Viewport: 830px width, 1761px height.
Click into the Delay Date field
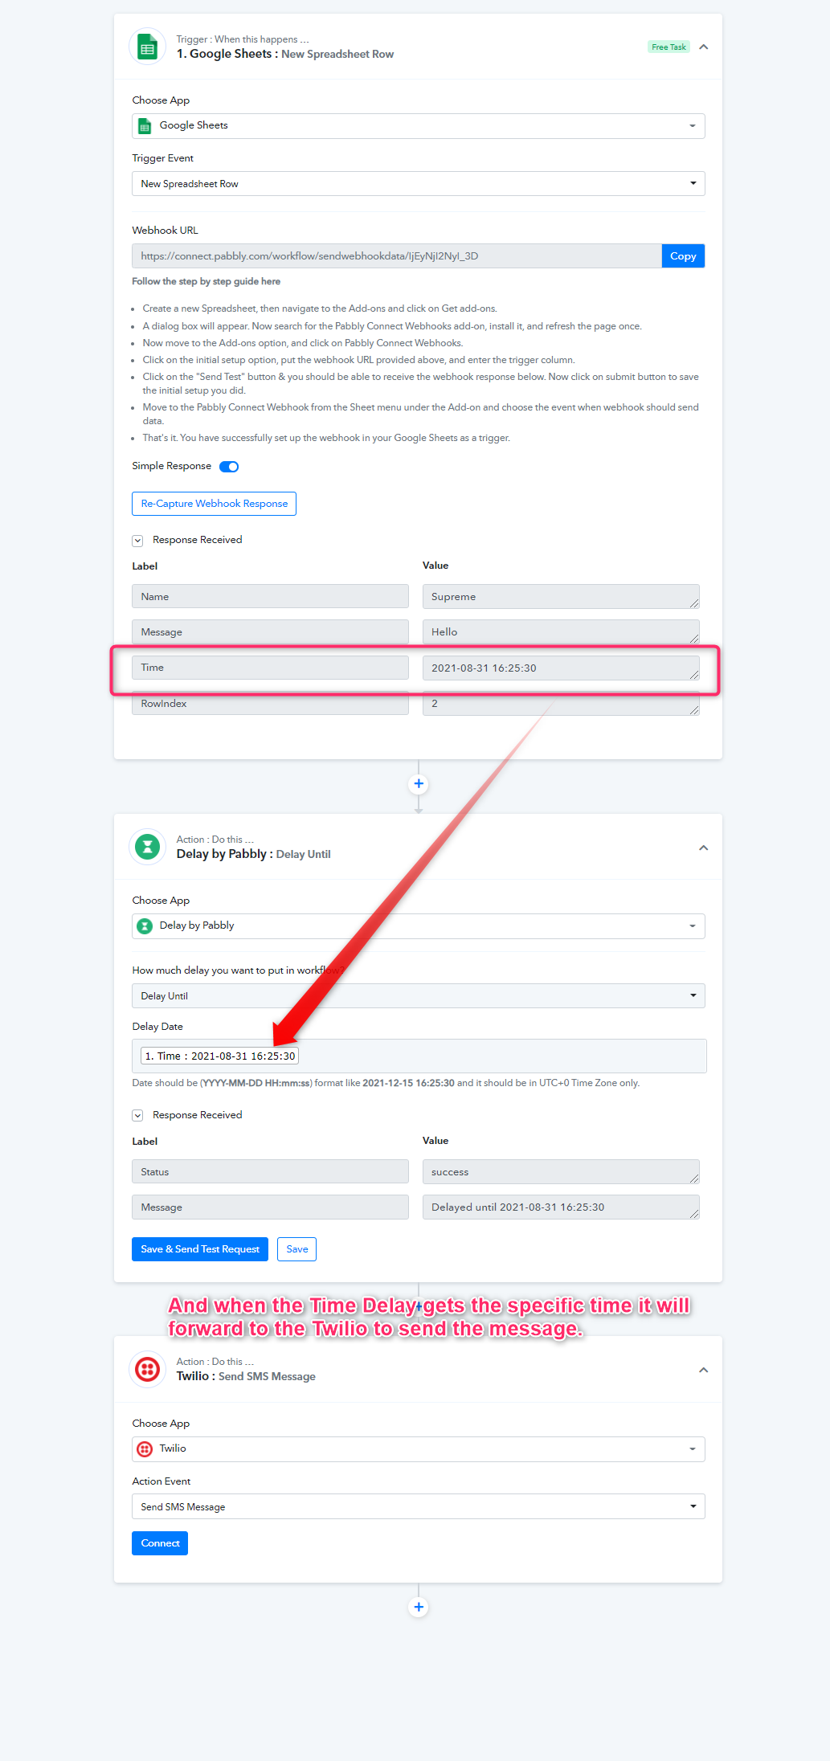[x=419, y=1056]
